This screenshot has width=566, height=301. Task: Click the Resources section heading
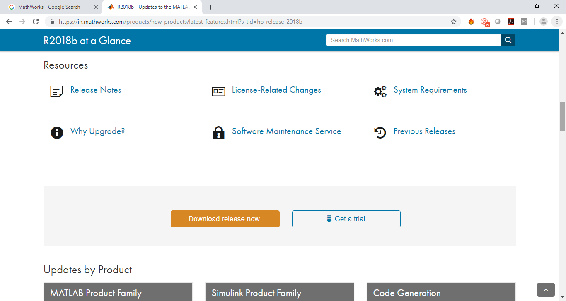(66, 65)
